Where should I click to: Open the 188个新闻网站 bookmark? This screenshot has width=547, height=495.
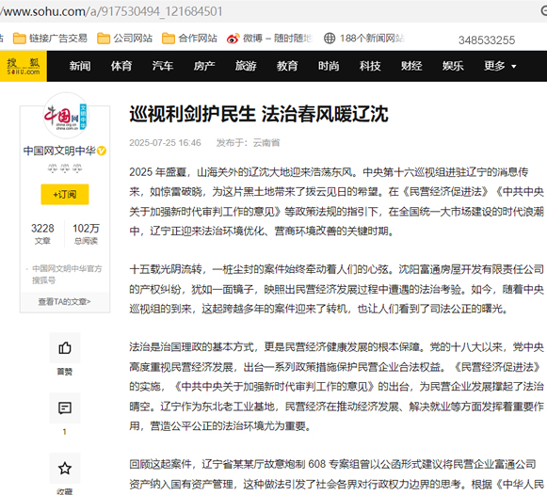point(364,38)
